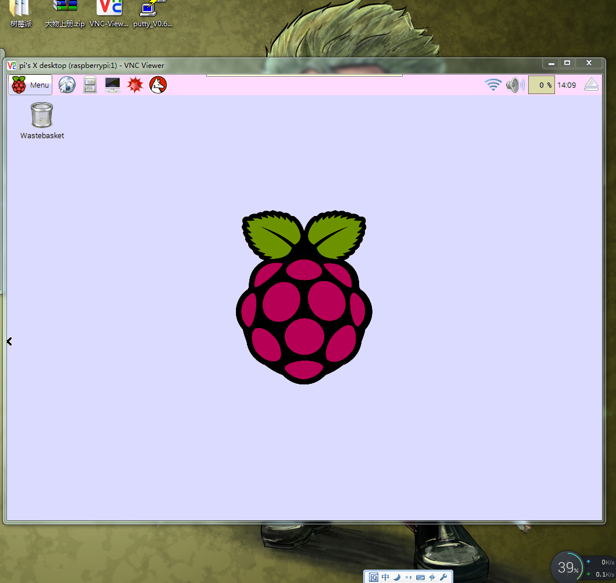Click the CPU usage monitor showing 0 %
The height and width of the screenshot is (583, 616).
[542, 85]
